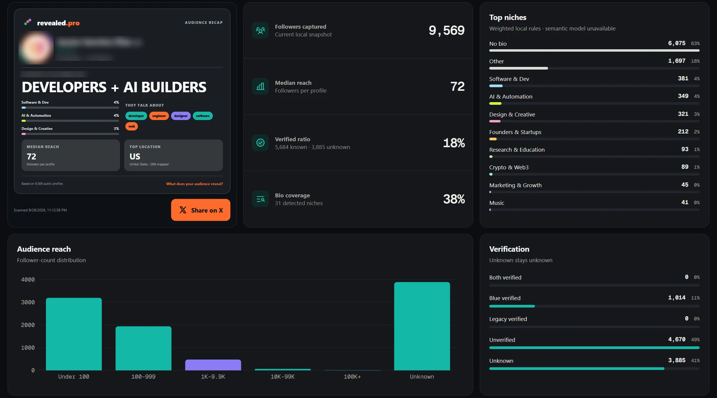Select the 'engineer' topic tag
This screenshot has height=398, width=717.
click(x=159, y=116)
